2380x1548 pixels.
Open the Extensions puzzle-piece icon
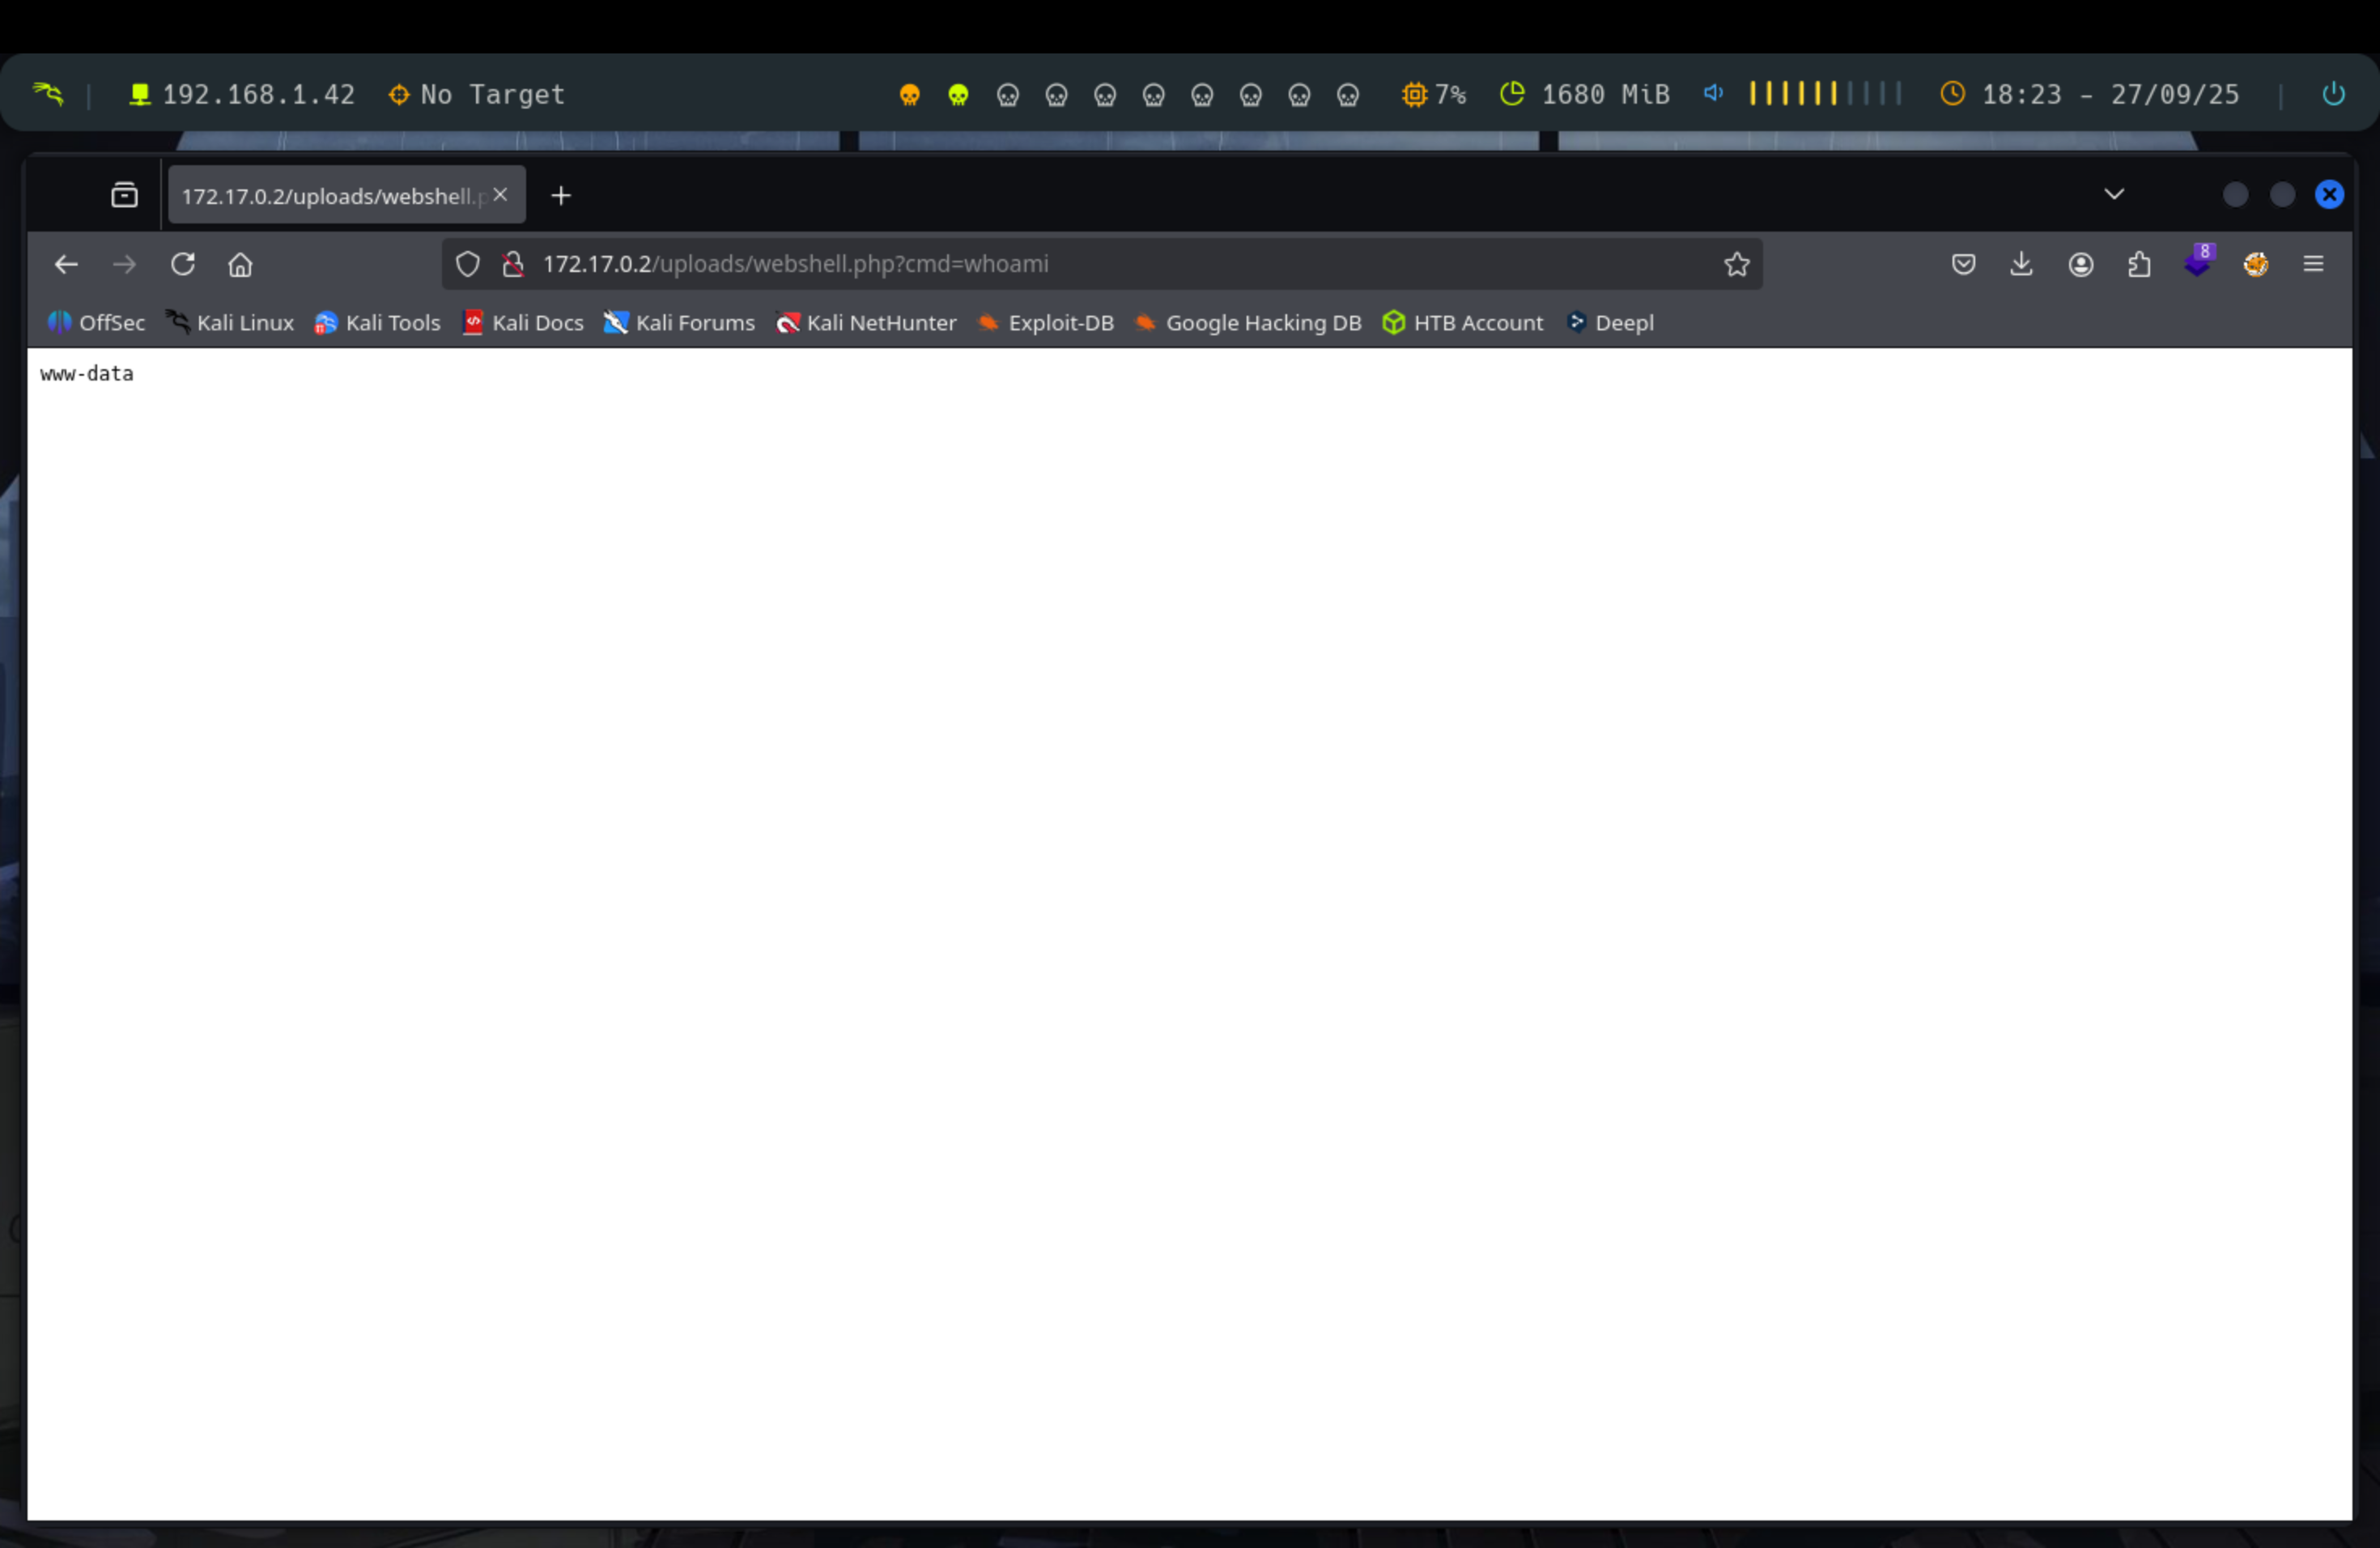2139,264
